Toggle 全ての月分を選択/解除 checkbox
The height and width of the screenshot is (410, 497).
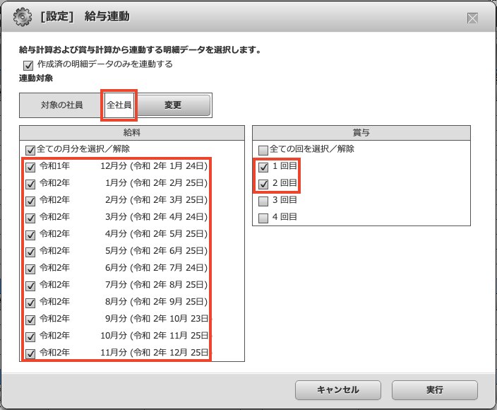[x=30, y=150]
